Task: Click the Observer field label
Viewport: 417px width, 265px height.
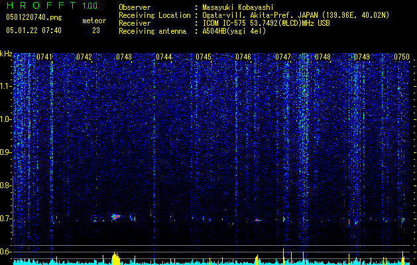Action: (x=135, y=7)
